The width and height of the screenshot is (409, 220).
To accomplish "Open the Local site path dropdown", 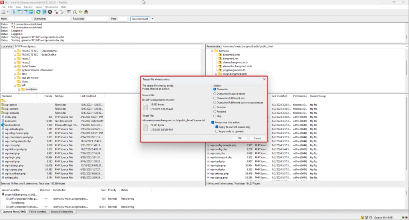I will [202, 46].
